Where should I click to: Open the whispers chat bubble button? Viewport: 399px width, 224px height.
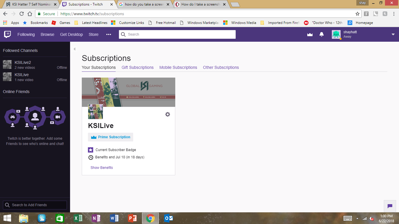click(x=390, y=206)
